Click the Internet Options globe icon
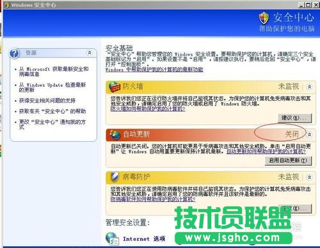This screenshot has height=248, width=320. pyautogui.click(x=112, y=238)
